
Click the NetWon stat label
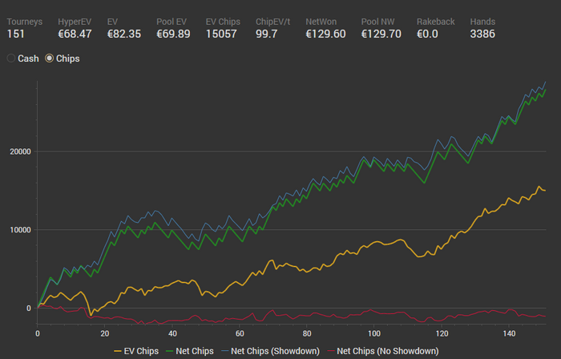pos(321,22)
